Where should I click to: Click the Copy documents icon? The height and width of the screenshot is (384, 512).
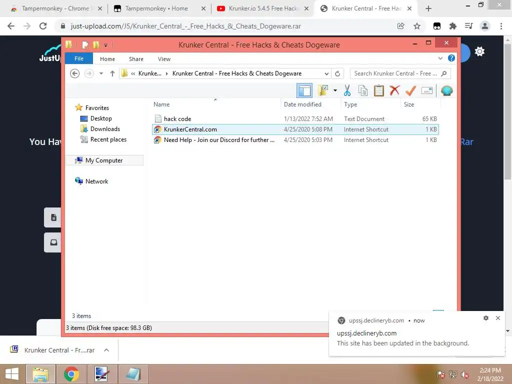point(363,90)
